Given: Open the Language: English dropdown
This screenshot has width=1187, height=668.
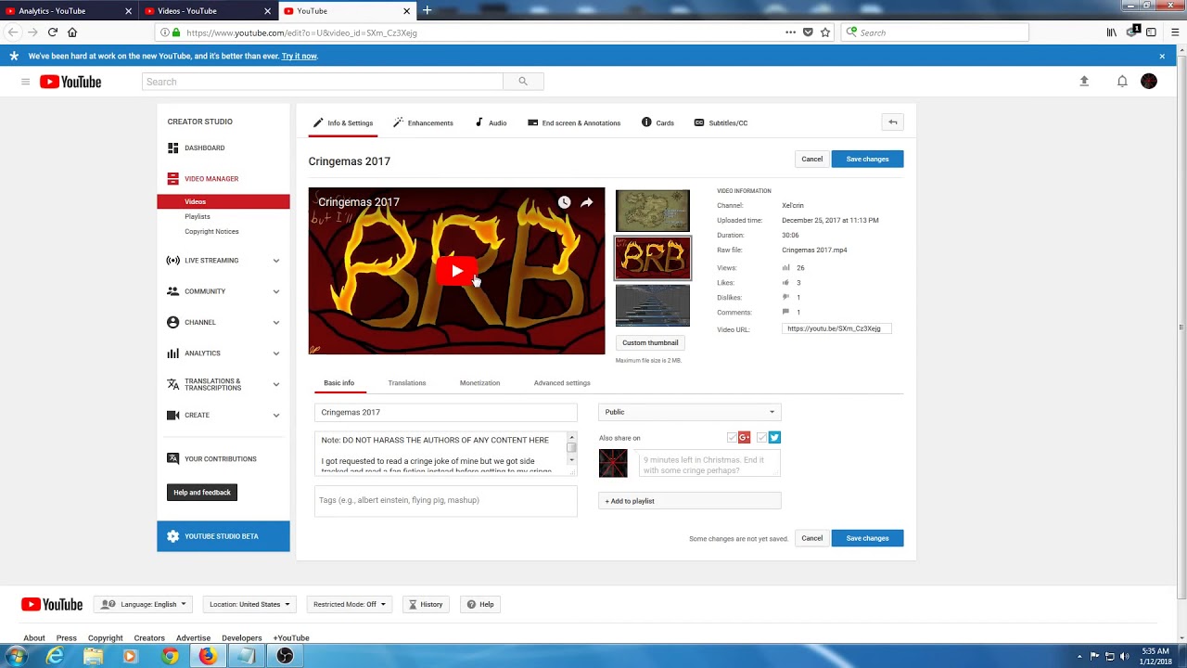Looking at the screenshot, I should click(x=144, y=604).
